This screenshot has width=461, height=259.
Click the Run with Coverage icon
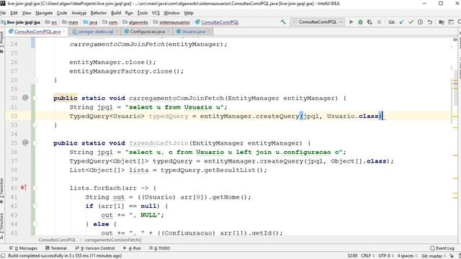click(x=370, y=22)
